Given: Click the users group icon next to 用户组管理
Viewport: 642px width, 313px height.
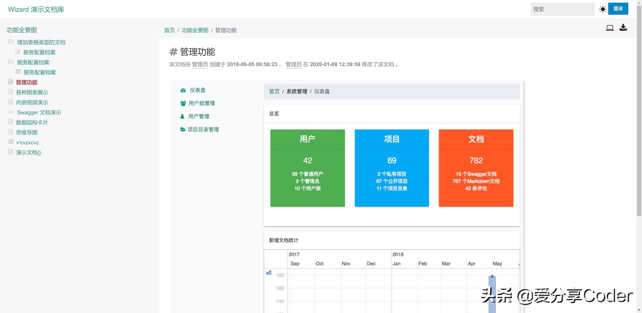Looking at the screenshot, I should [x=183, y=103].
